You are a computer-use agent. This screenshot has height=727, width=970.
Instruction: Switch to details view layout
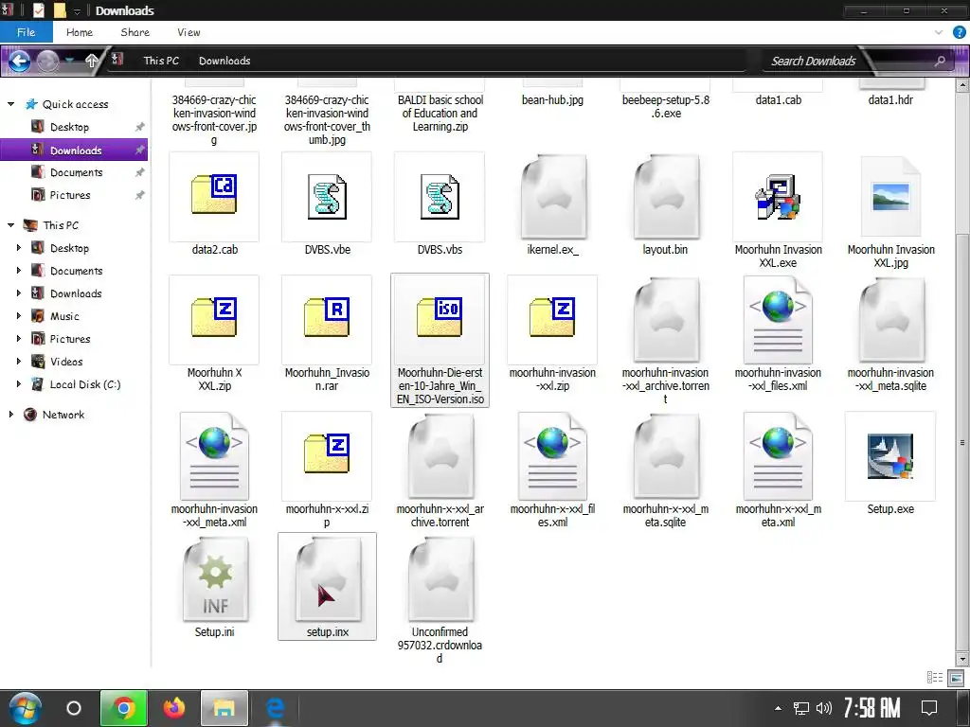(934, 678)
